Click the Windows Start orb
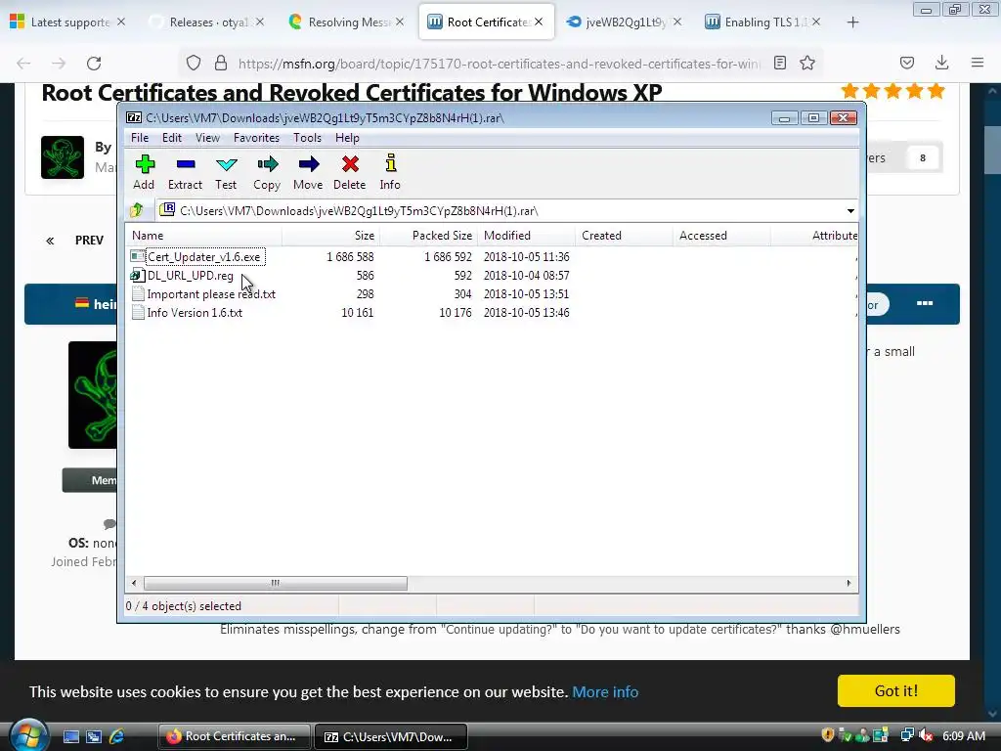 26,735
